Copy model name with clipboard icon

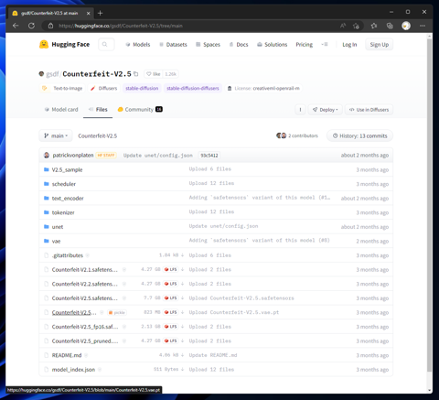click(136, 74)
